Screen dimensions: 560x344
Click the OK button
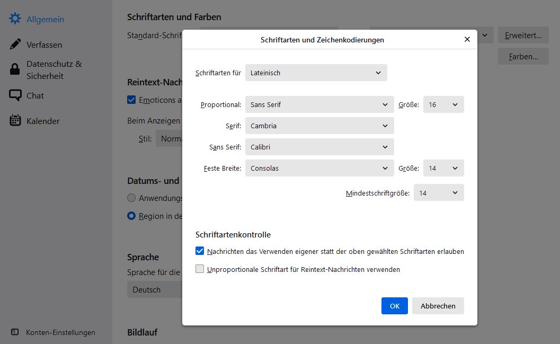pos(394,306)
